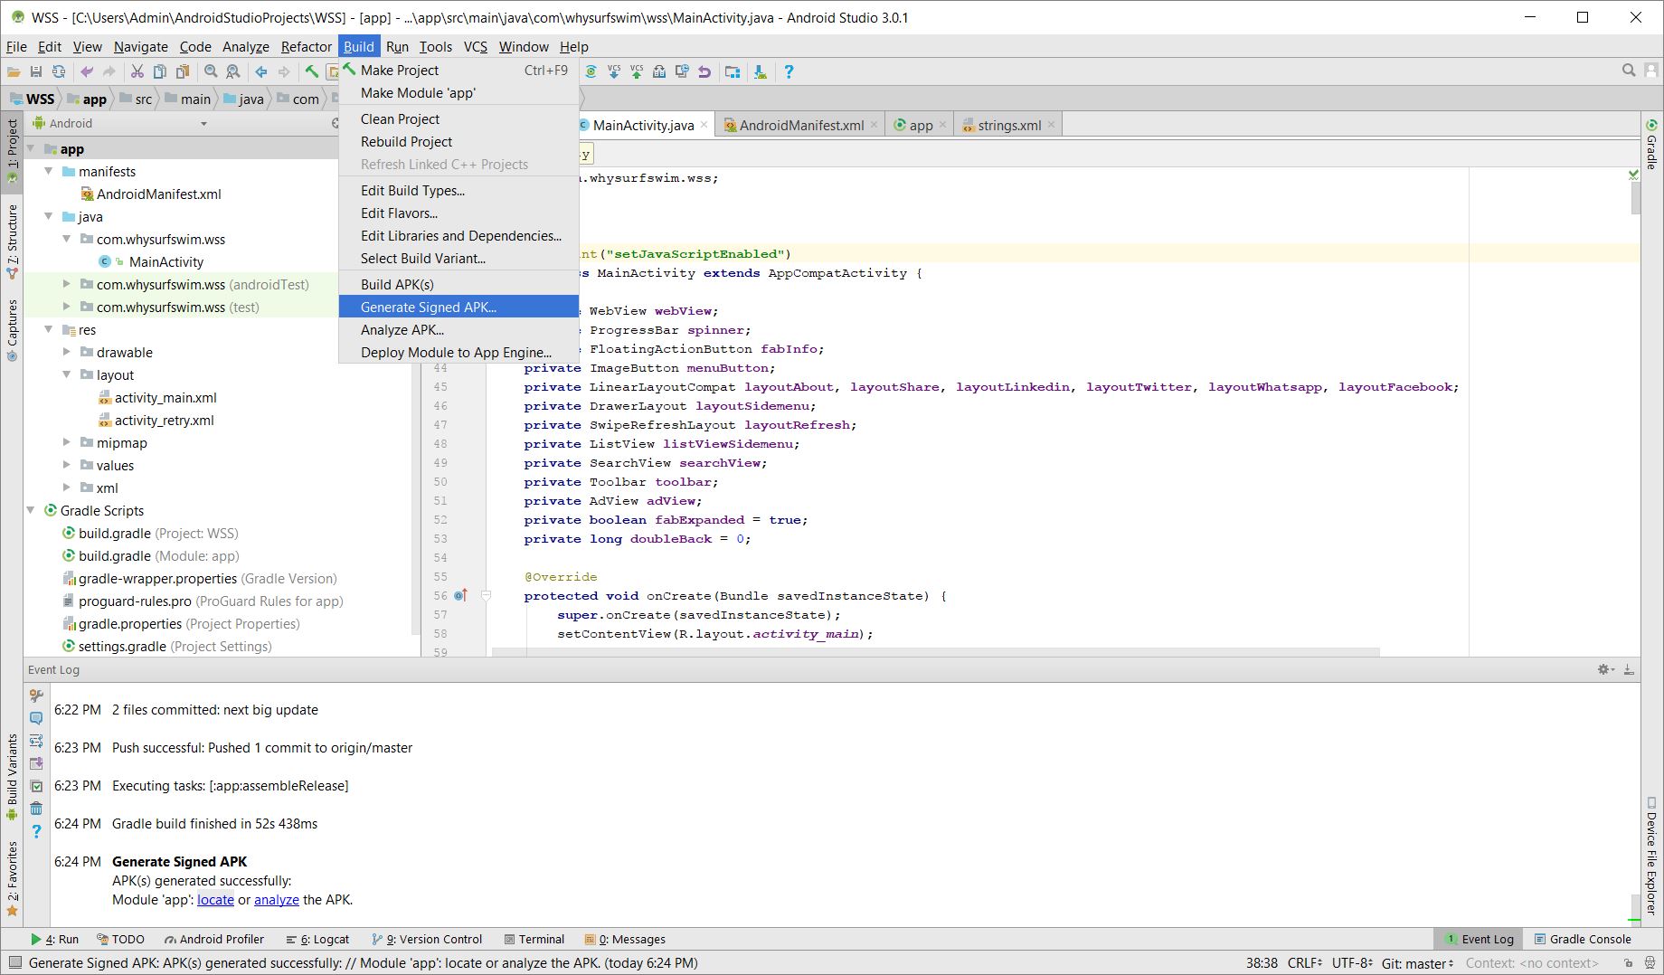Open Event Log settings wrench icon

coord(36,696)
